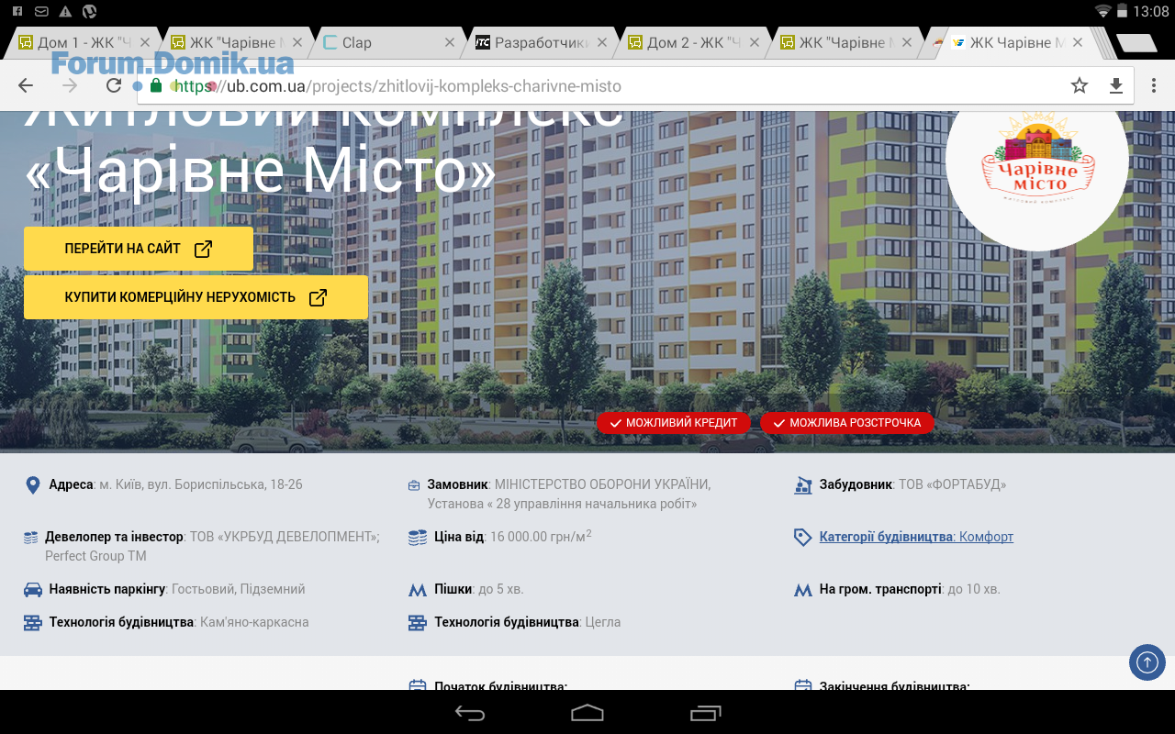Close the Clap tab
The height and width of the screenshot is (734, 1175).
click(450, 42)
